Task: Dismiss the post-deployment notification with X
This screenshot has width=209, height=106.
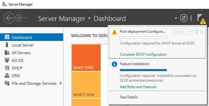Action: [201, 32]
